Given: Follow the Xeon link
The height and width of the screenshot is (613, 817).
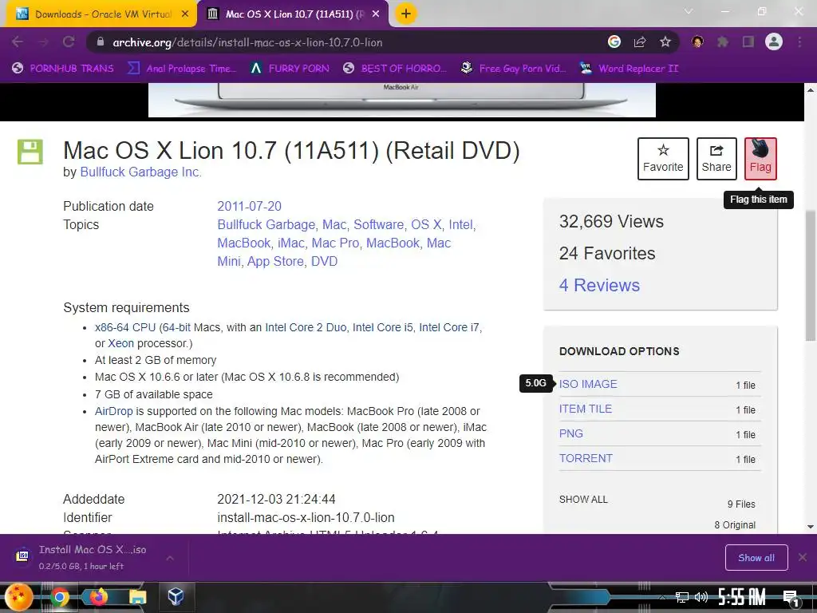Looking at the screenshot, I should [x=121, y=343].
